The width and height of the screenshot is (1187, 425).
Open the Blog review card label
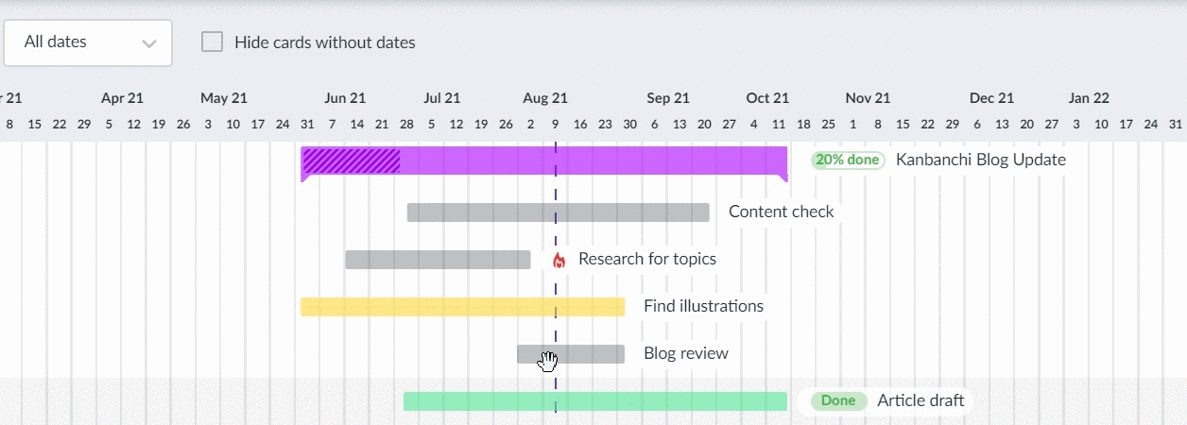[686, 353]
